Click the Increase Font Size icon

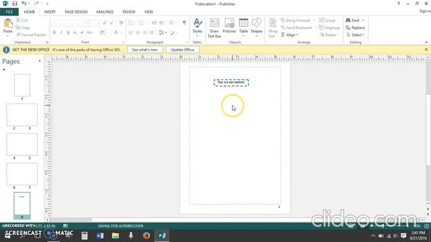[105, 23]
